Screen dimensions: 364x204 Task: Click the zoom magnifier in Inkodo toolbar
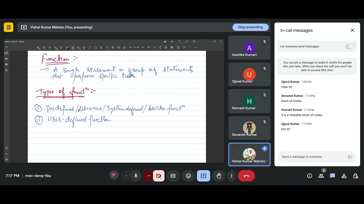coord(149,47)
